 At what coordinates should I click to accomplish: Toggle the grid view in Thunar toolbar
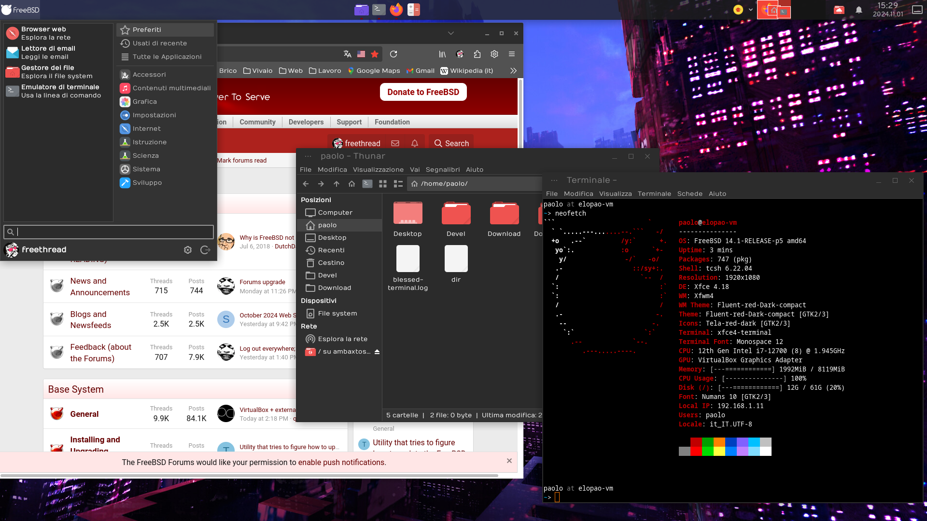(382, 183)
